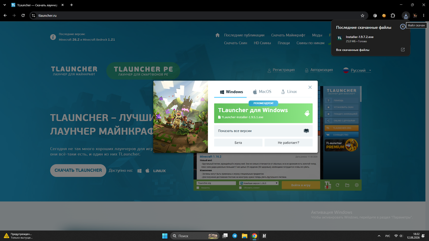Follow the 'Регистрация' link
This screenshot has width=429, height=241.
(x=283, y=70)
